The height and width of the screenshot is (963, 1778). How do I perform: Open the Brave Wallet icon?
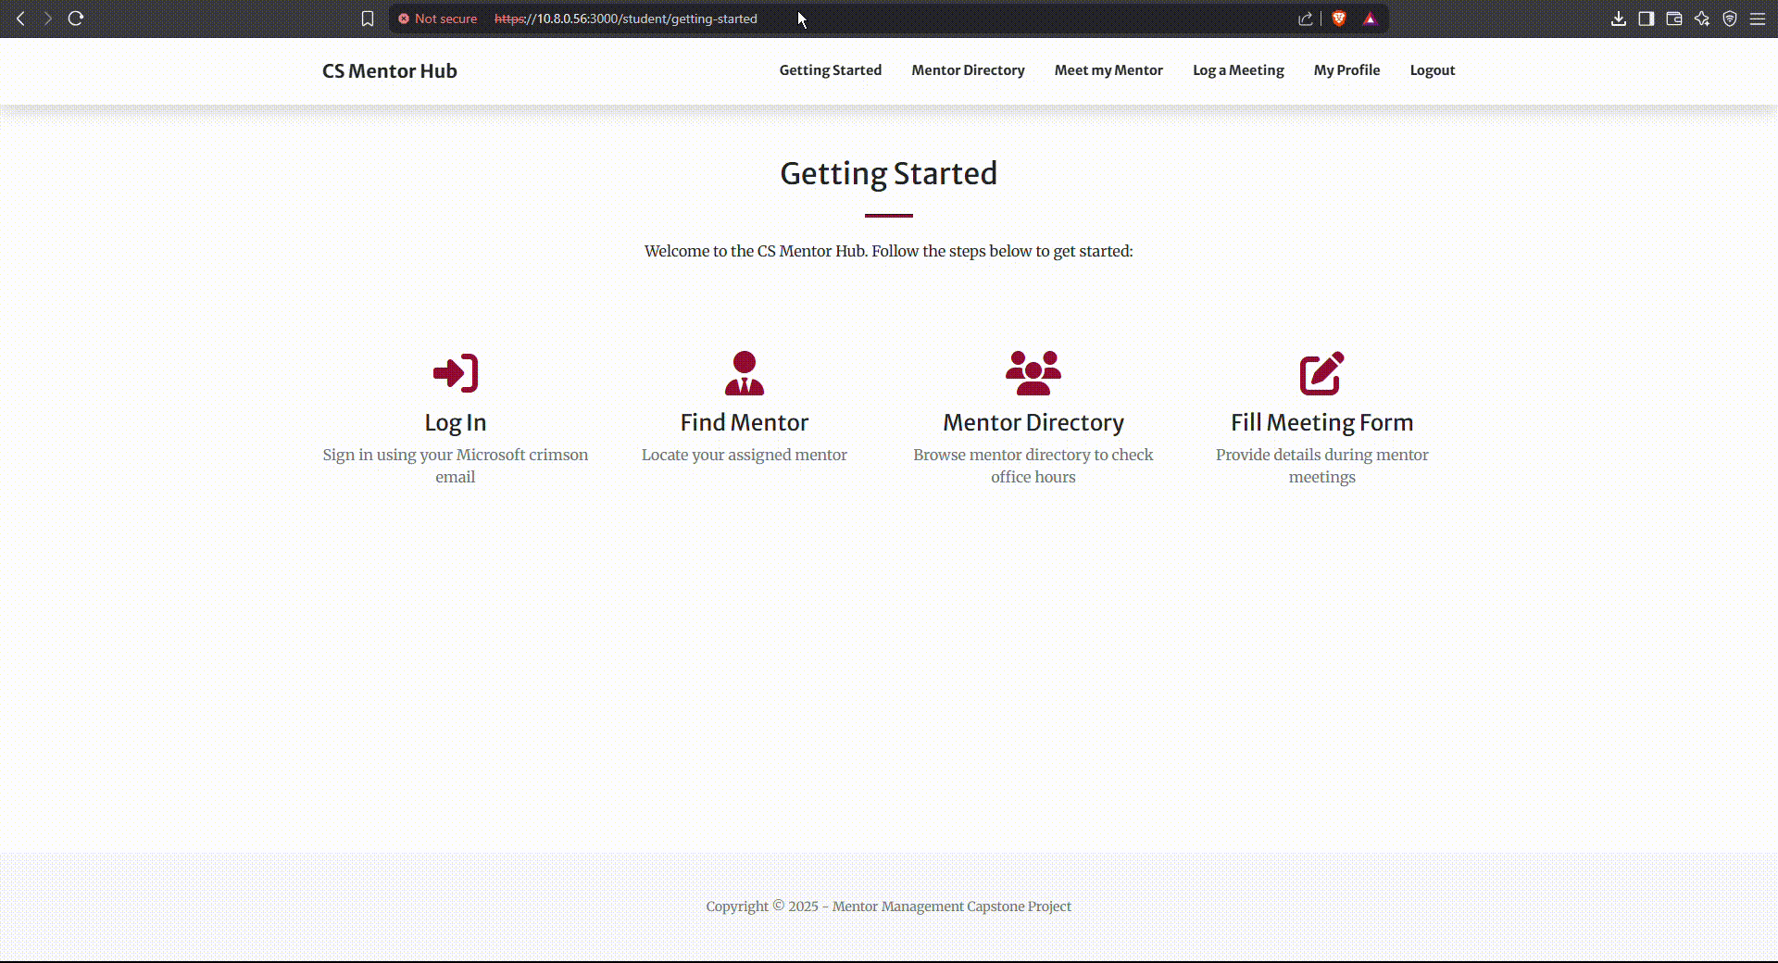(x=1673, y=19)
